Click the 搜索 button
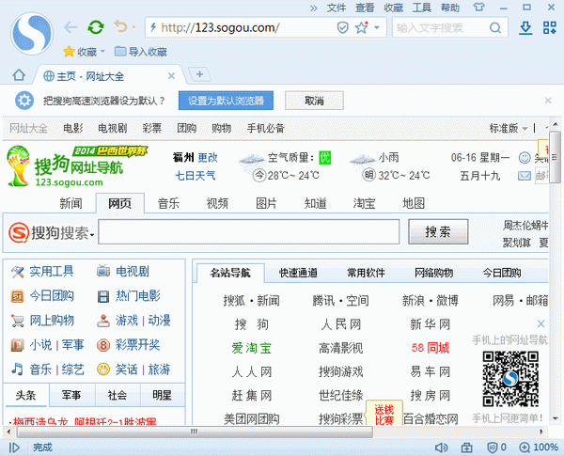564x456 pixels. tap(438, 232)
